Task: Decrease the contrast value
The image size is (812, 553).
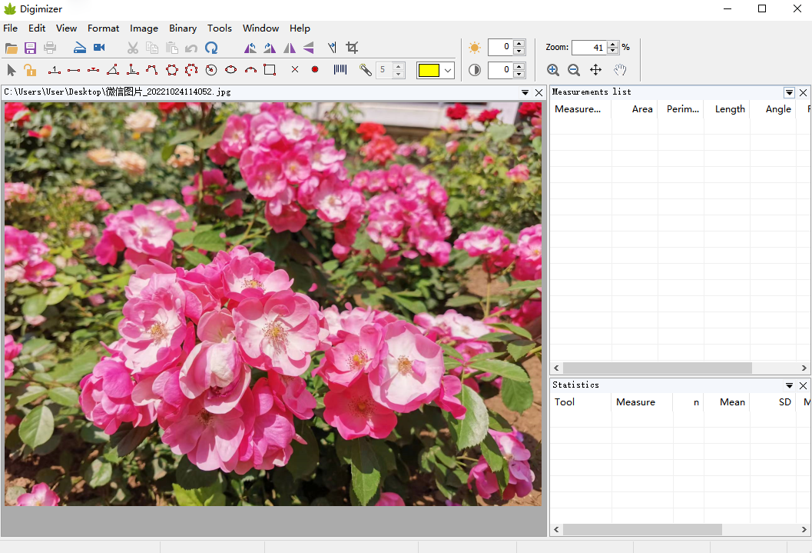Action: (x=519, y=74)
